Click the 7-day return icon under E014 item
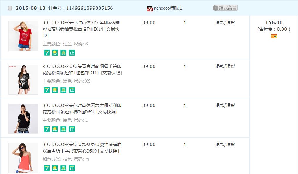The image size is (298, 174). 47,53
